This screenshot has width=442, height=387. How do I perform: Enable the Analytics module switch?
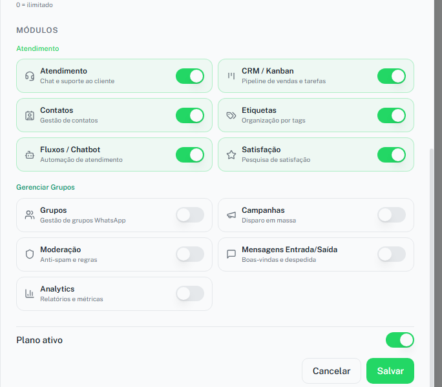(x=190, y=294)
